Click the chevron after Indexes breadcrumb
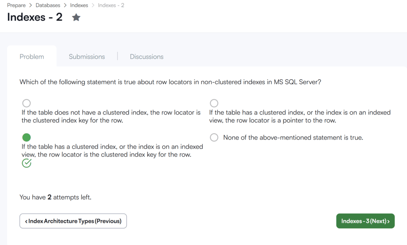407x245 pixels. [93, 5]
